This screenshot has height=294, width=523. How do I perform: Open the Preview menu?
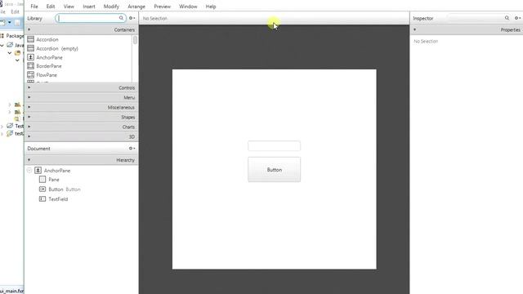click(162, 7)
